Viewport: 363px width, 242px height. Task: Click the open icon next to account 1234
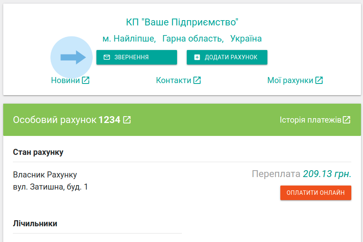[x=127, y=120]
